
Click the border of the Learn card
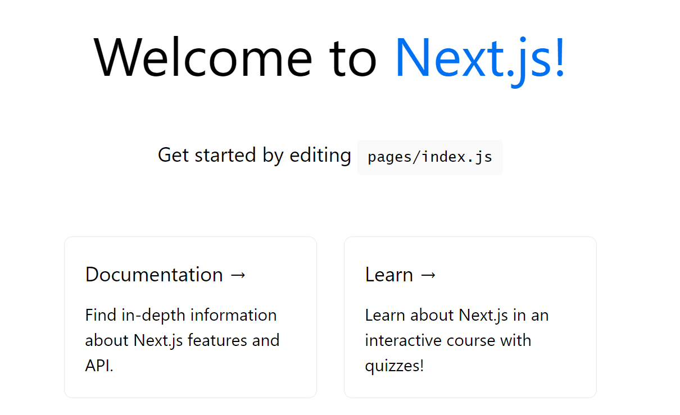tap(470, 236)
